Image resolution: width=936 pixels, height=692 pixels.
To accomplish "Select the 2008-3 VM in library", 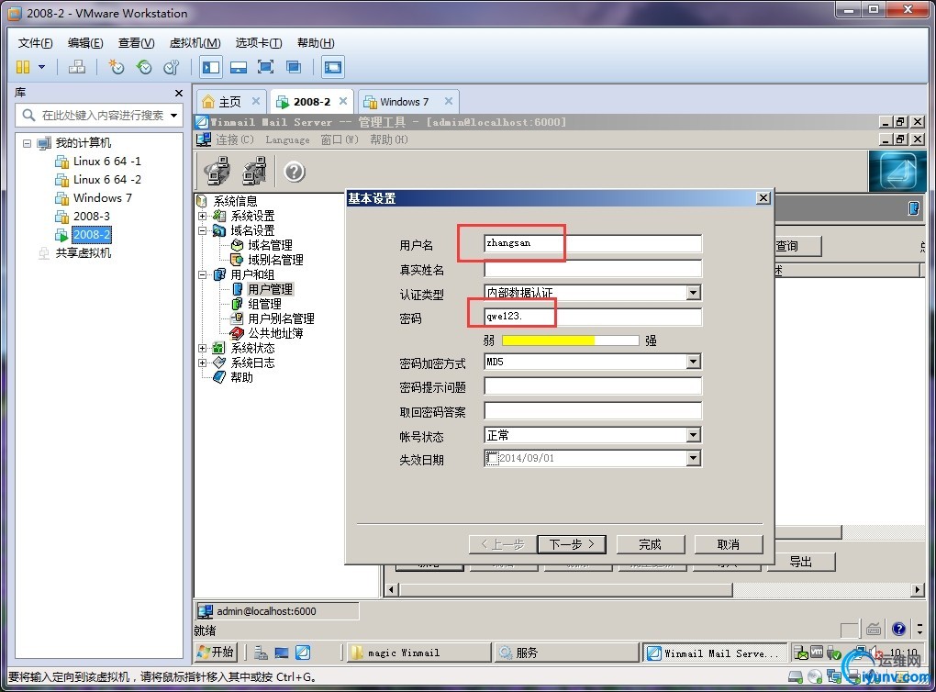I will point(92,217).
